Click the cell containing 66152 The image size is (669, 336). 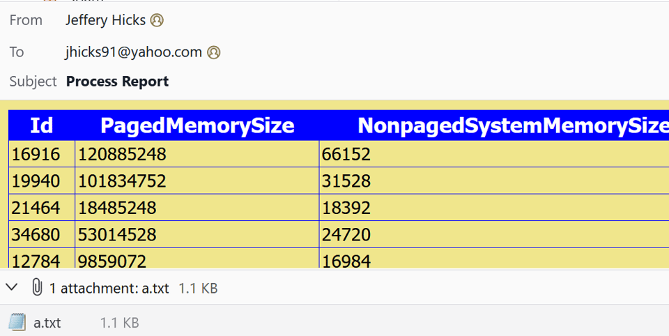[494, 154]
